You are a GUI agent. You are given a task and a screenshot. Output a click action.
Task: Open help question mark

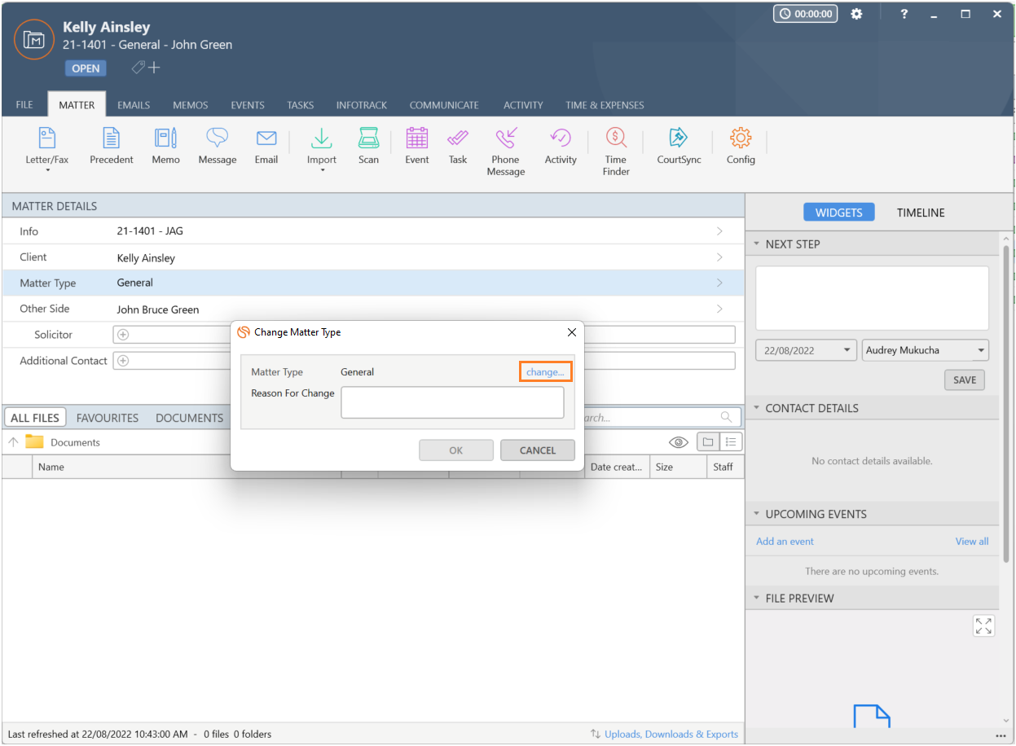[x=904, y=14]
